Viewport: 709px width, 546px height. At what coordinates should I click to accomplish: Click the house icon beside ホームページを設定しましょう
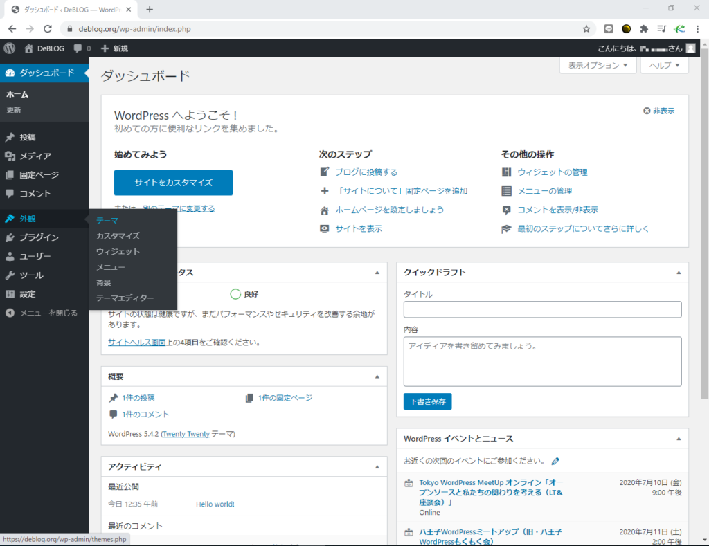coord(325,210)
